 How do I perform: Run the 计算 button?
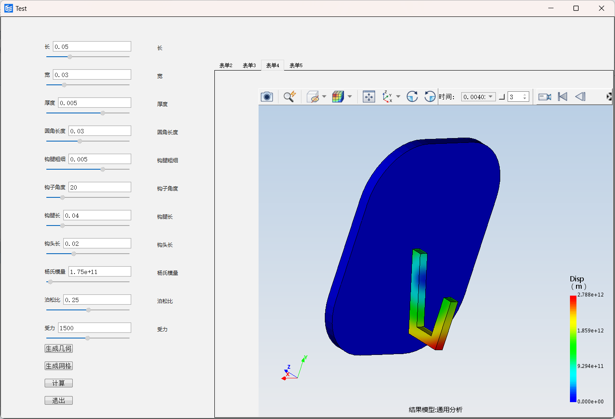[58, 383]
